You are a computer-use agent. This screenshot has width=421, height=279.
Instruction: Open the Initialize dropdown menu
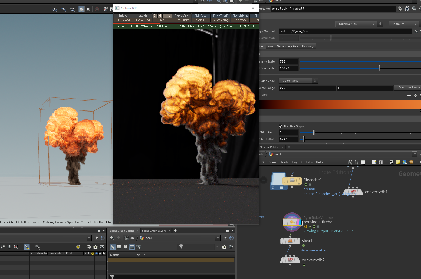point(404,24)
